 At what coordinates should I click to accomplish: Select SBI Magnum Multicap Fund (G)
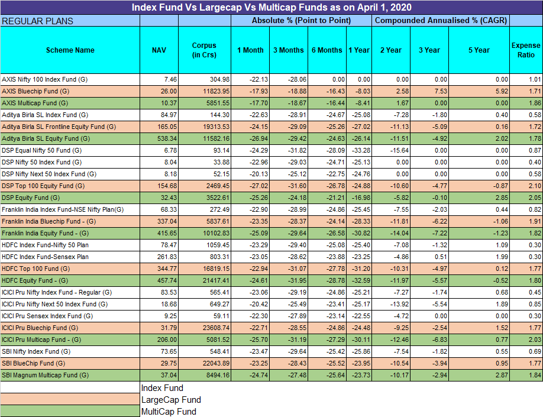point(46,375)
